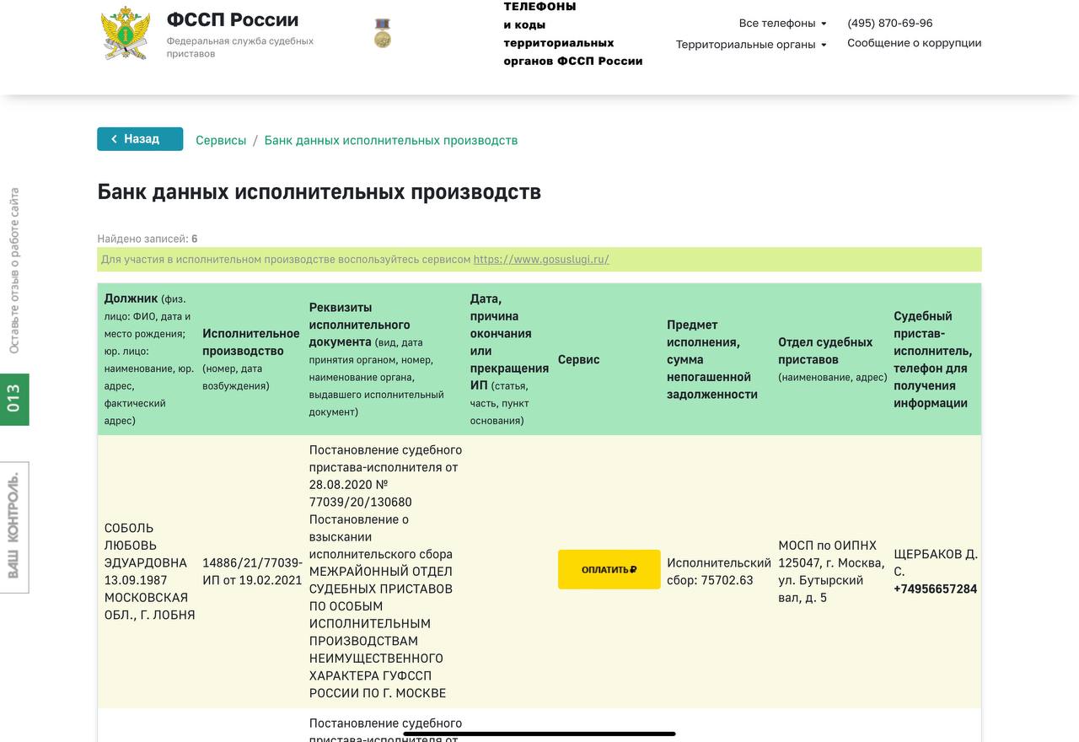Click the page heading Банк данных исполнительных производств
This screenshot has width=1079, height=742.
point(319,191)
